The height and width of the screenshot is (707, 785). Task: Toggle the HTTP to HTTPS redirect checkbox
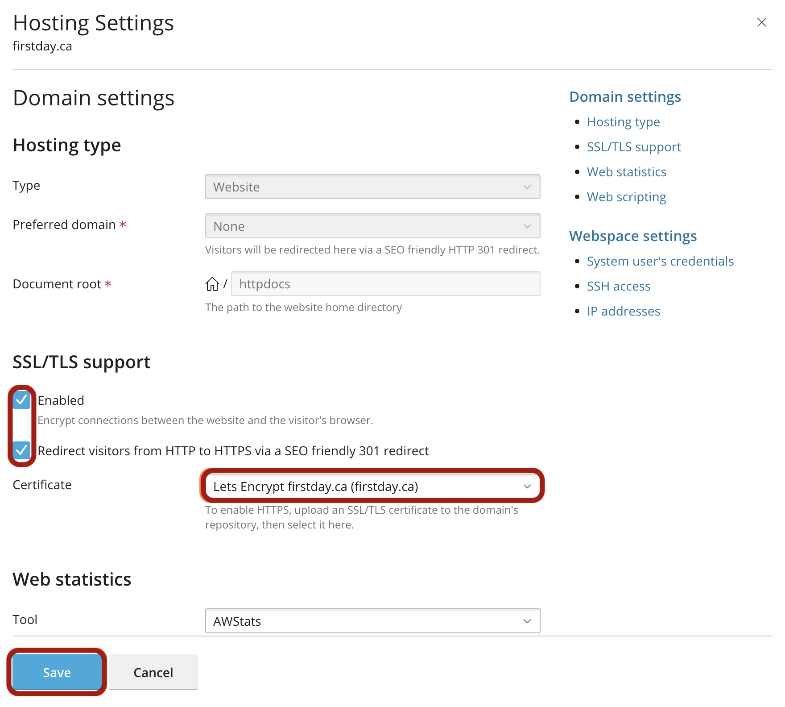(x=21, y=450)
